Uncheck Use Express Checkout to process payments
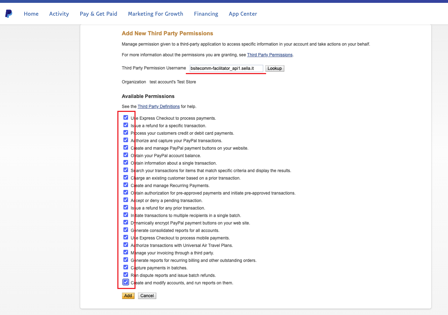This screenshot has height=315, width=448. click(126, 118)
